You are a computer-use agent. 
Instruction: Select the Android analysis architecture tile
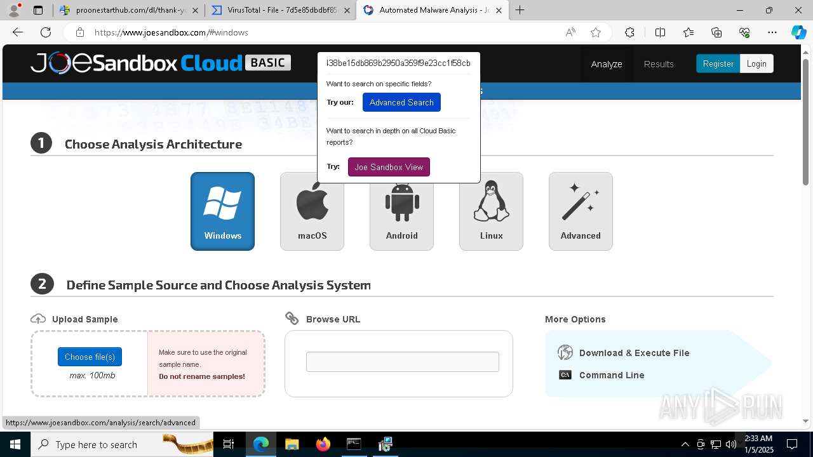[x=401, y=216]
